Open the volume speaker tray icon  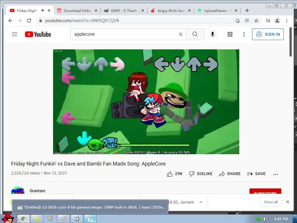click(x=265, y=219)
